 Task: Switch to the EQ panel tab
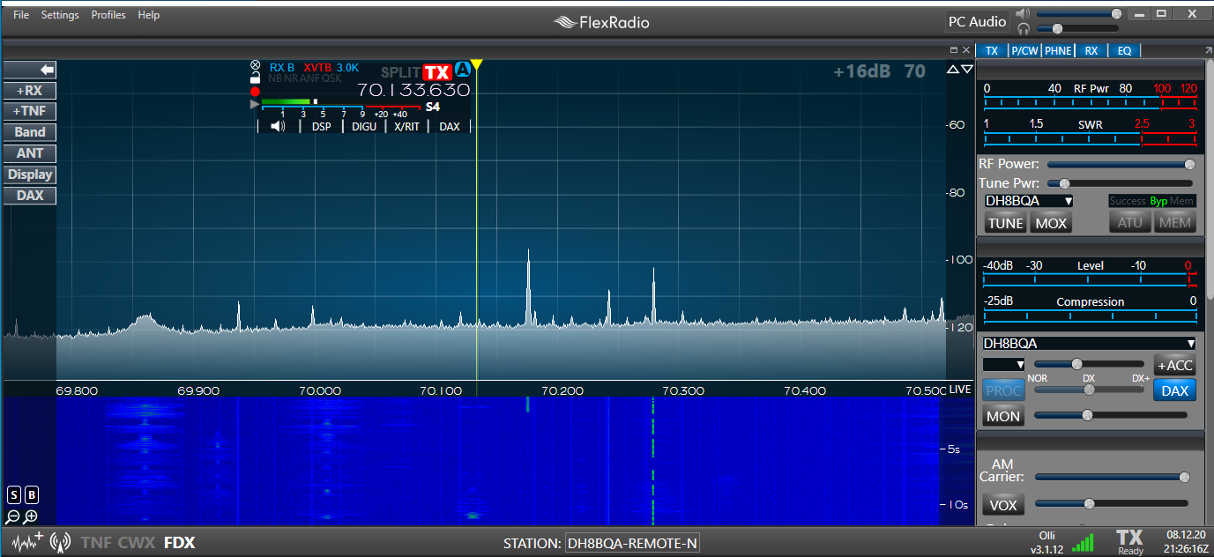coord(1124,50)
